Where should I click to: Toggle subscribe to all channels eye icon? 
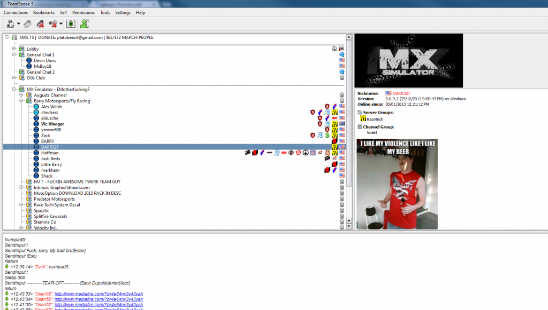(x=71, y=23)
